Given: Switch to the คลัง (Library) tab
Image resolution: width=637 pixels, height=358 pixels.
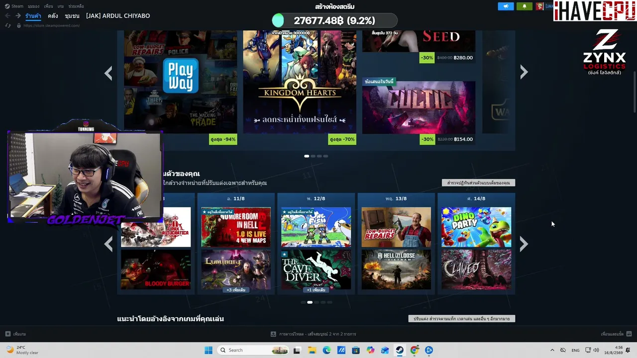Looking at the screenshot, I should 53,16.
